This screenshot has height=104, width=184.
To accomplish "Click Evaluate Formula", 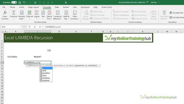I will click(x=140, y=18).
